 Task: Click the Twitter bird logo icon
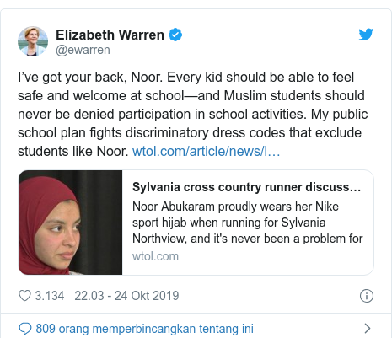click(366, 35)
